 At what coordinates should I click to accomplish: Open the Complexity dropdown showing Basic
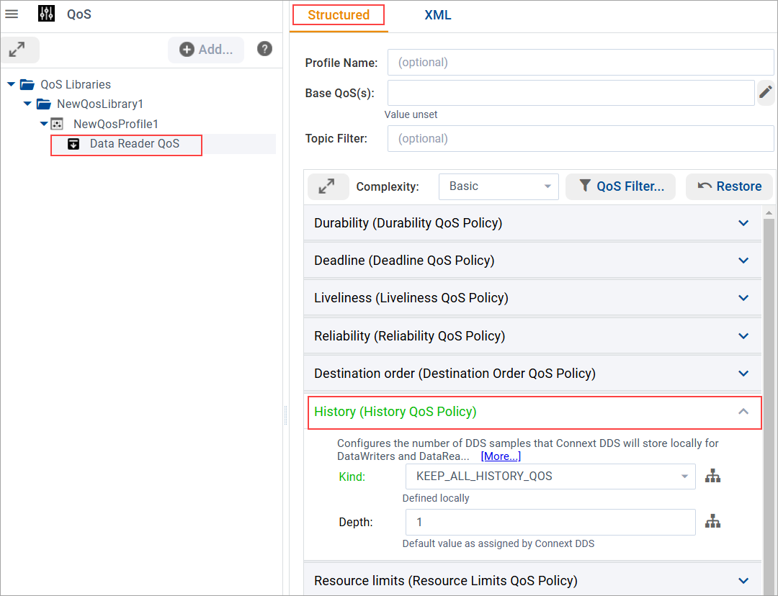tap(498, 186)
